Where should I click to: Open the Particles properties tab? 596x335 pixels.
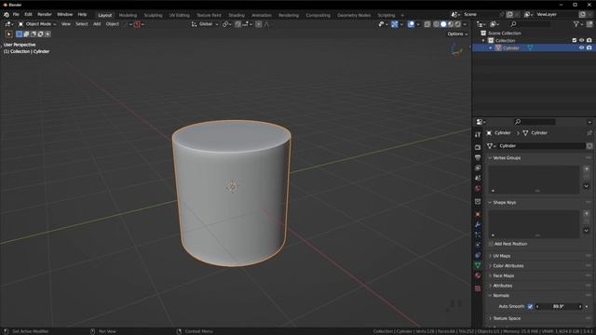click(478, 234)
